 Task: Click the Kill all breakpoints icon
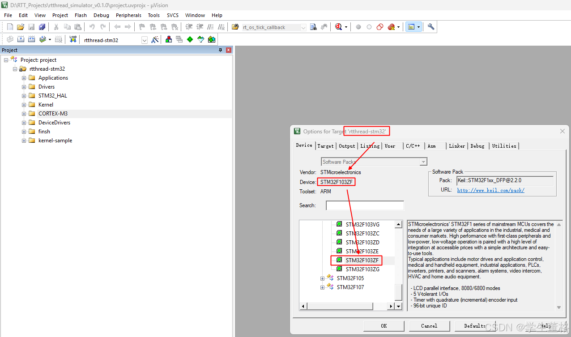(392, 27)
